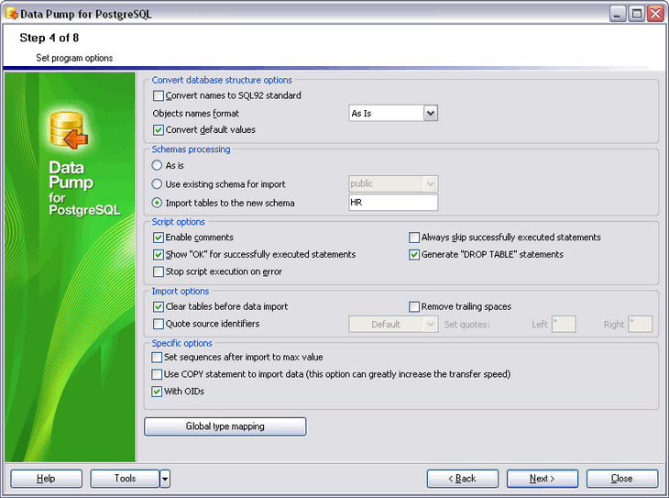This screenshot has height=498, width=669.
Task: Click the Data Pump title bar icon
Action: coord(11,13)
